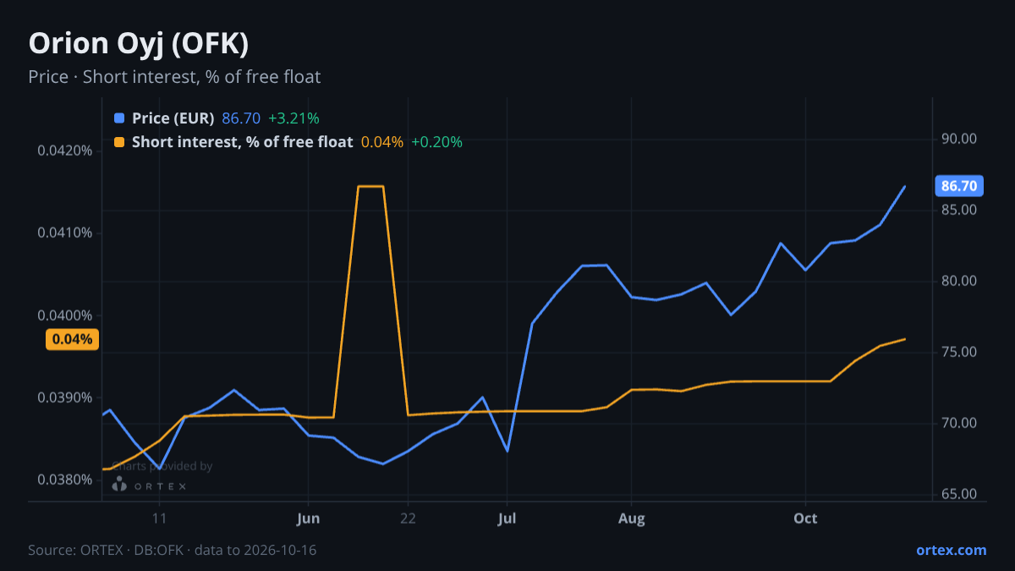Click the 80.00 right axis label
The width and height of the screenshot is (1015, 571).
[959, 281]
